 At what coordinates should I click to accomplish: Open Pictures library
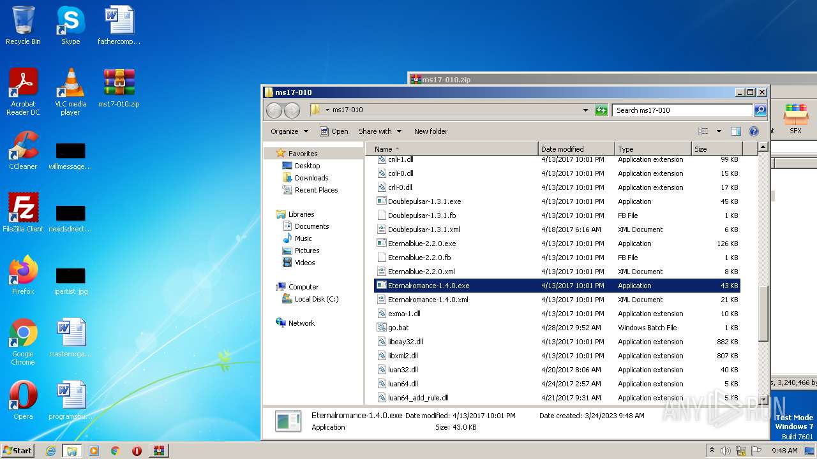click(307, 251)
